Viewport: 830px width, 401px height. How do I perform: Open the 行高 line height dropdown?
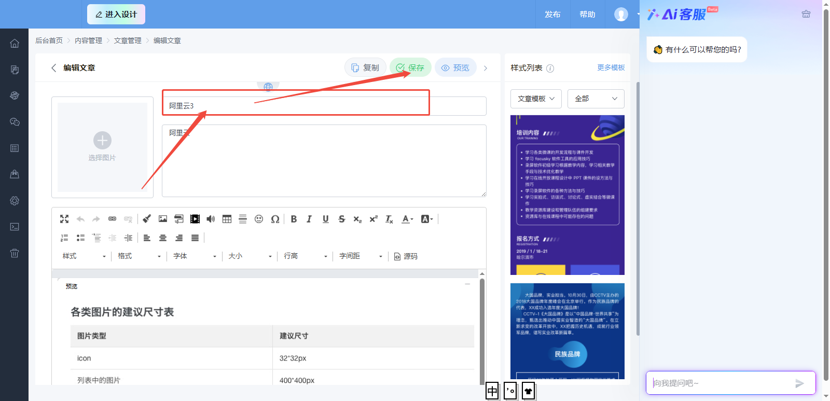306,256
